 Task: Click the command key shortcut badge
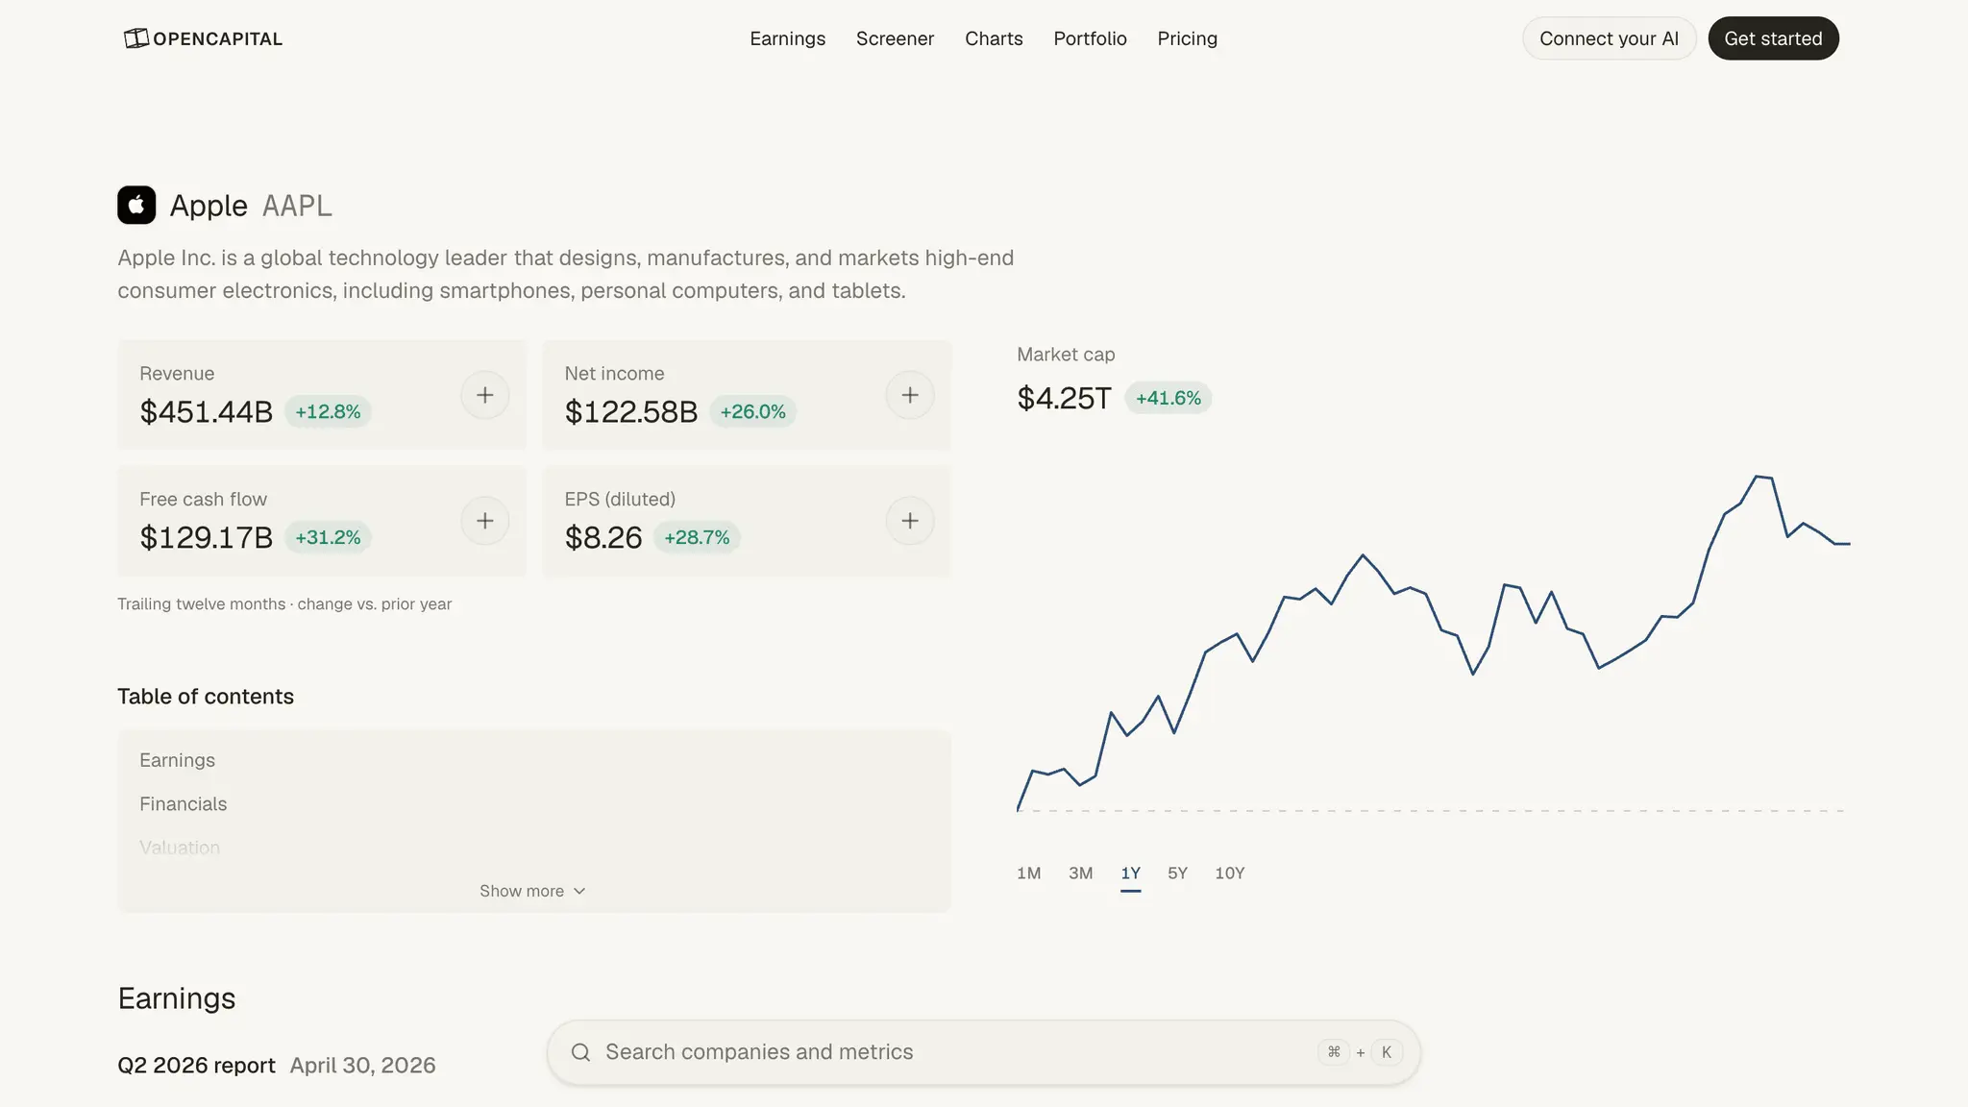(1334, 1052)
